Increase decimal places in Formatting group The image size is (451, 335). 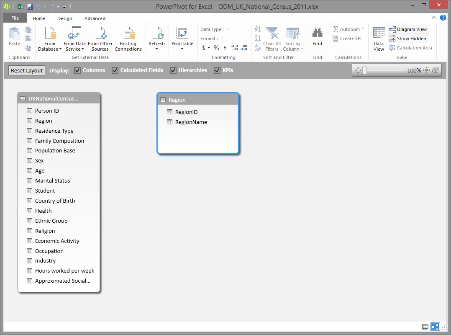tap(235, 48)
